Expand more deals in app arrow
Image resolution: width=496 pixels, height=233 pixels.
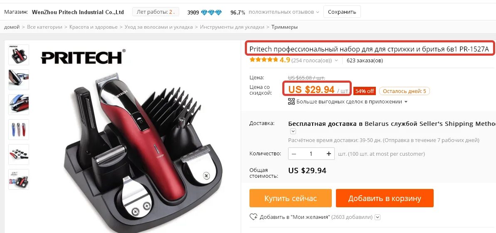[x=406, y=102]
